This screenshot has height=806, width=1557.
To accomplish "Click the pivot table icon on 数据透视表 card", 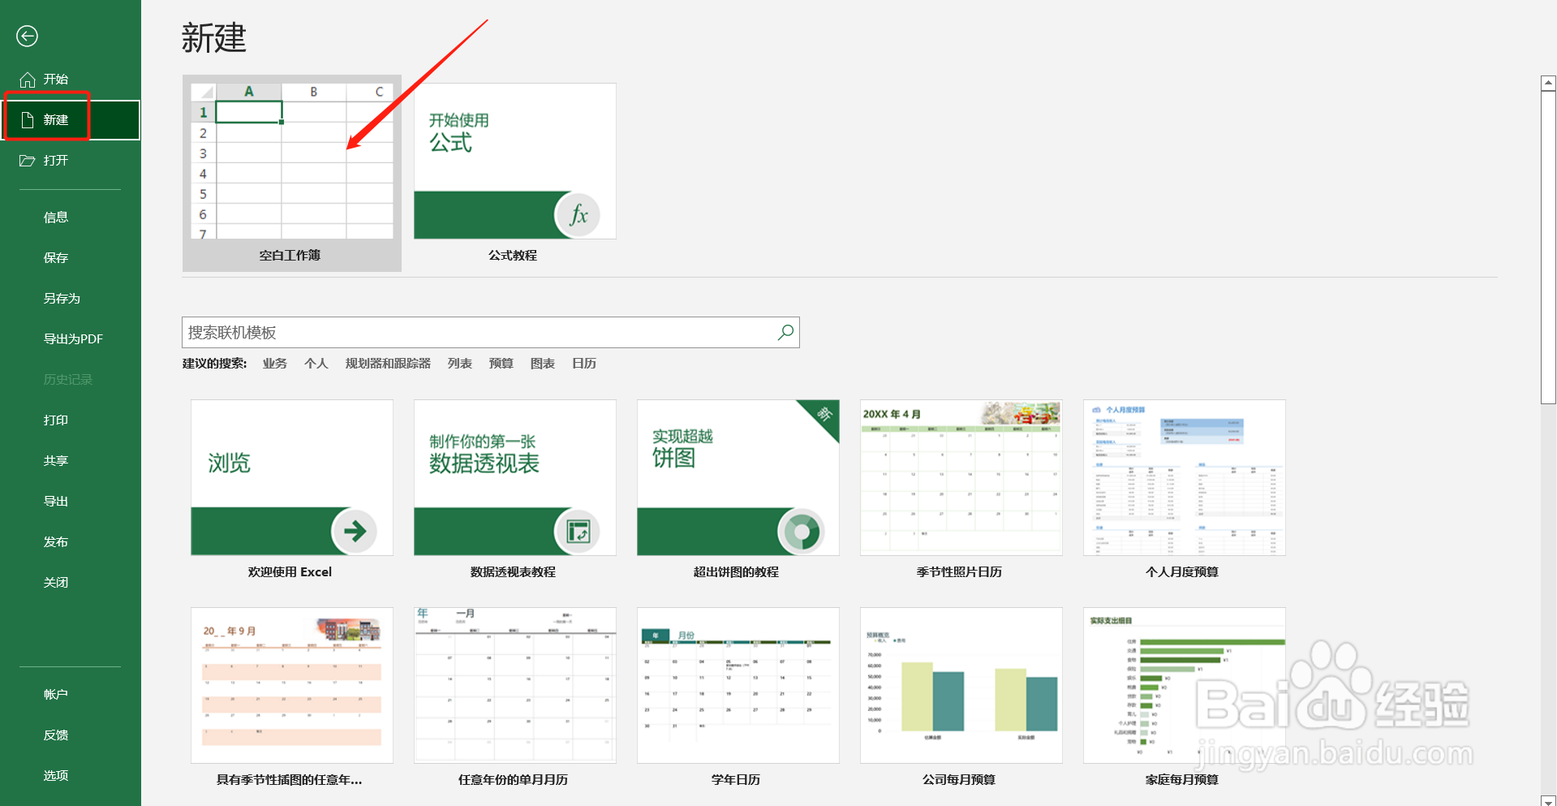I will point(578,532).
